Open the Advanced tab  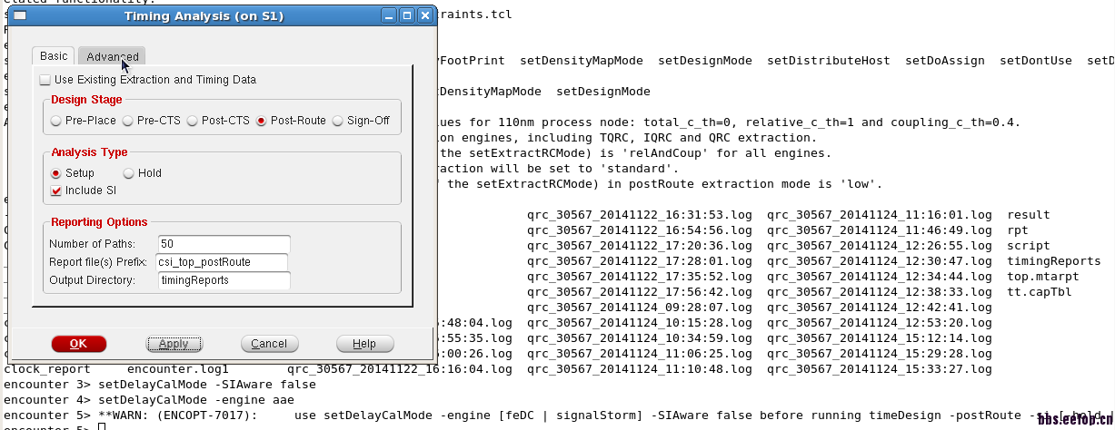[112, 57]
